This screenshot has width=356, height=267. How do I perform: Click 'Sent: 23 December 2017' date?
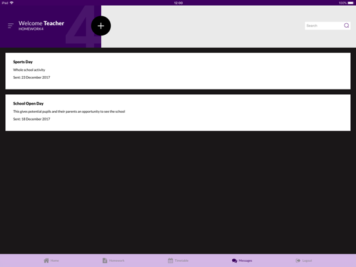32,77
